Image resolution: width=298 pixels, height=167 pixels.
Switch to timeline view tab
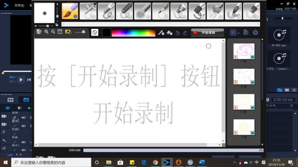pos(26,99)
